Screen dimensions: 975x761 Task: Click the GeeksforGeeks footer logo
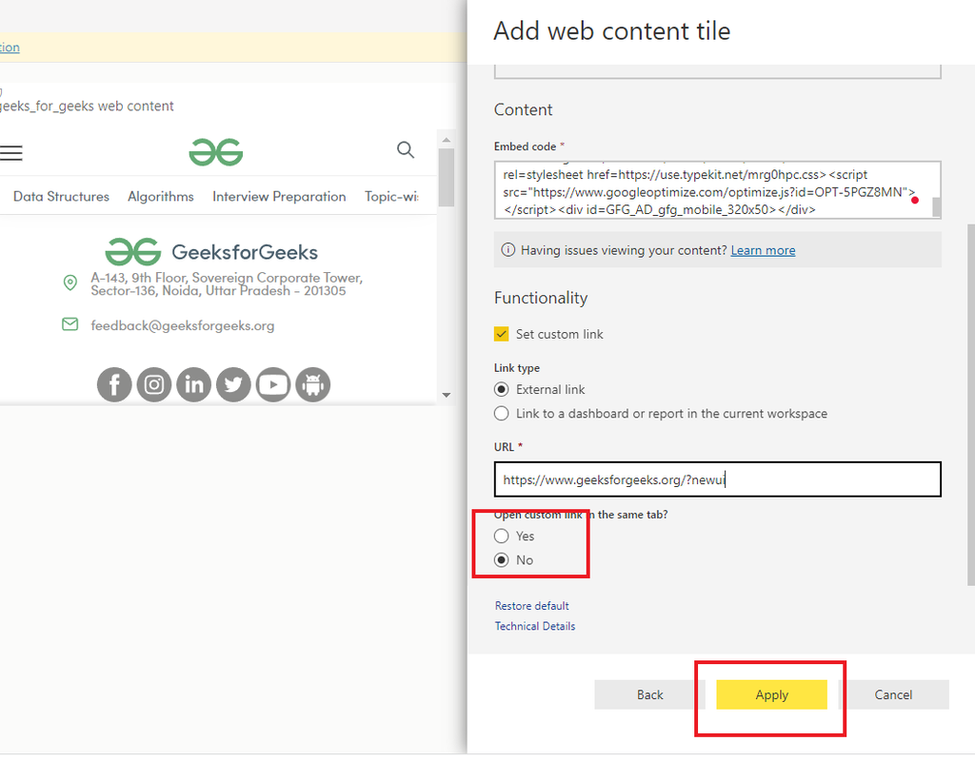click(x=211, y=251)
